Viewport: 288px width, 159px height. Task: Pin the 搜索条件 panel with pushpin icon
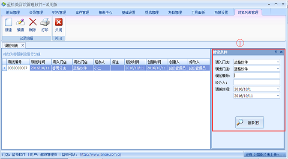[x=276, y=52]
